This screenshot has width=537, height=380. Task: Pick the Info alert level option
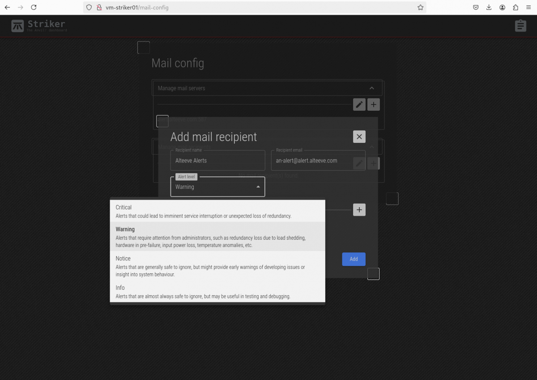click(217, 292)
